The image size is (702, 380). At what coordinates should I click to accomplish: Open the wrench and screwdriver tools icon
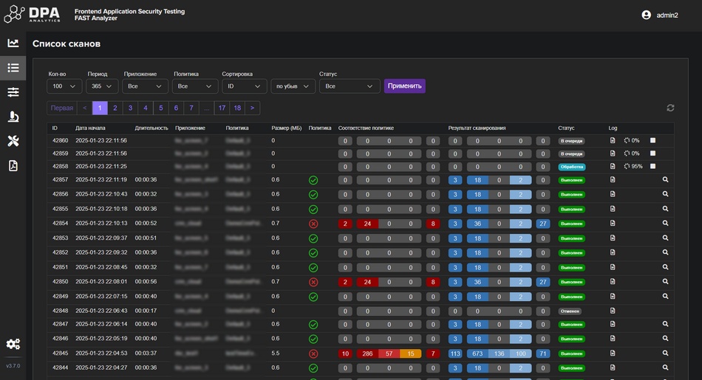(13, 141)
